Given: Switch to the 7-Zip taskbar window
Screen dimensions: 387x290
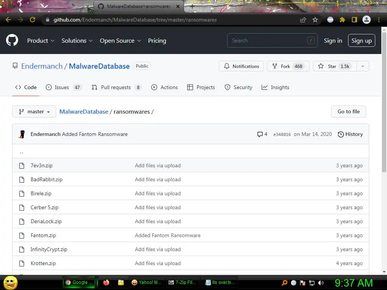Looking at the screenshot, I should (x=183, y=282).
